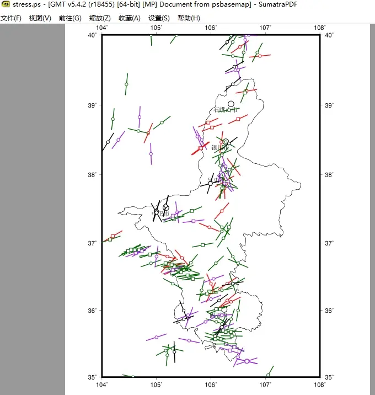Click the 固原市 city label on map
Viewport: 375px width, 395px height.
(218, 316)
